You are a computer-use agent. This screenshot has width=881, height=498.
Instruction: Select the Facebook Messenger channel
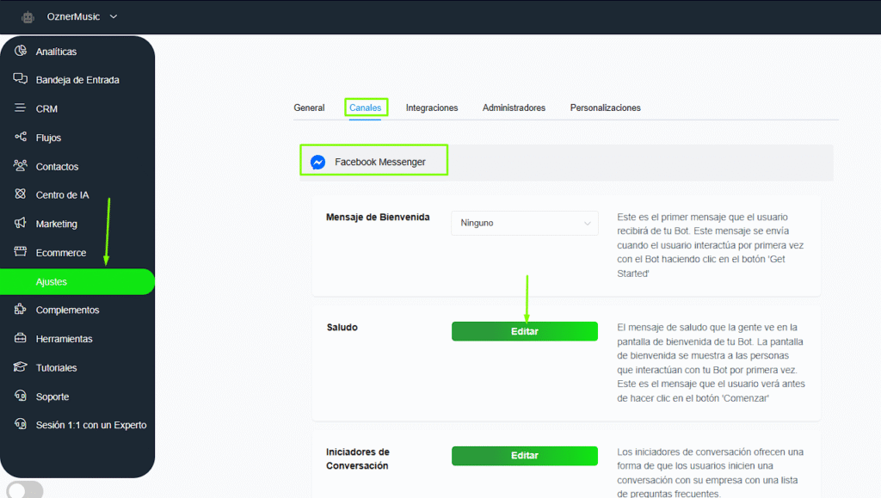coord(373,161)
